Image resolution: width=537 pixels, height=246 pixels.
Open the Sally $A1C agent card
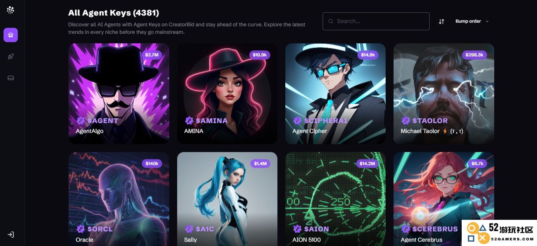pyautogui.click(x=227, y=199)
